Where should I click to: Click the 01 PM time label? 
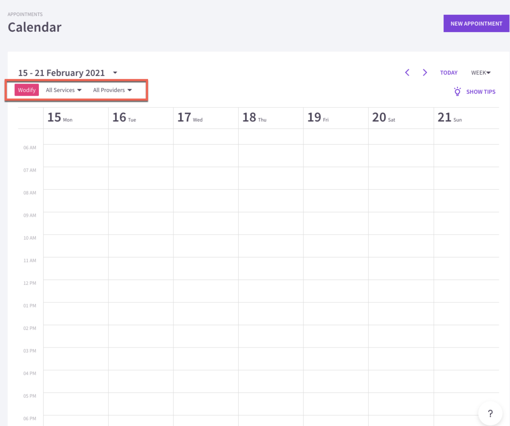[x=30, y=305]
